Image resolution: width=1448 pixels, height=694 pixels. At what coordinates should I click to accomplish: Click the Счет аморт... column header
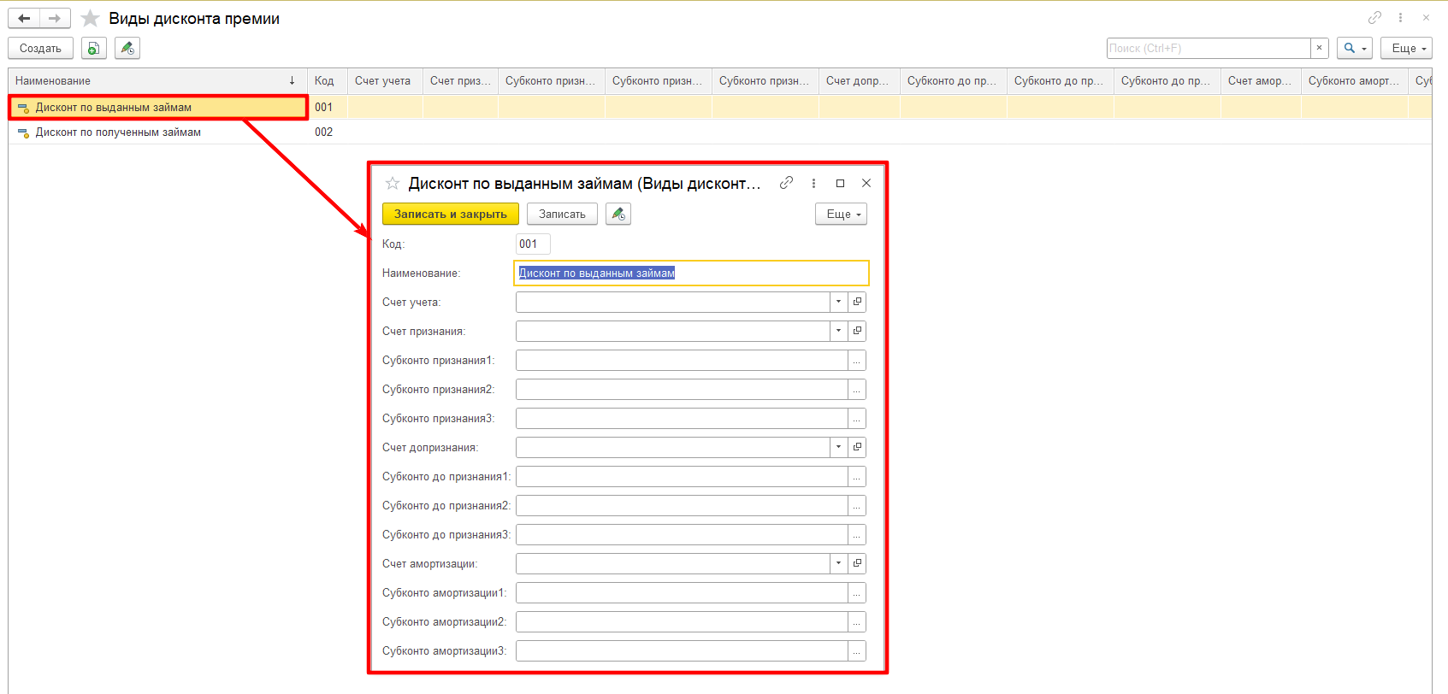pos(1261,80)
